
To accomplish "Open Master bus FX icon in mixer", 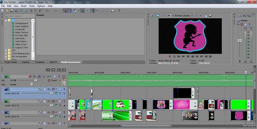I will pos(238,24).
